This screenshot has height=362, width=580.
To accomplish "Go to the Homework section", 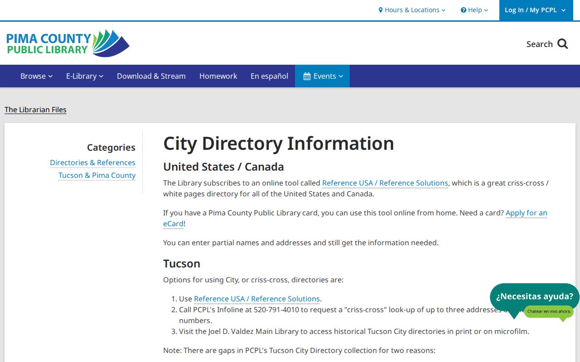I will [x=218, y=76].
